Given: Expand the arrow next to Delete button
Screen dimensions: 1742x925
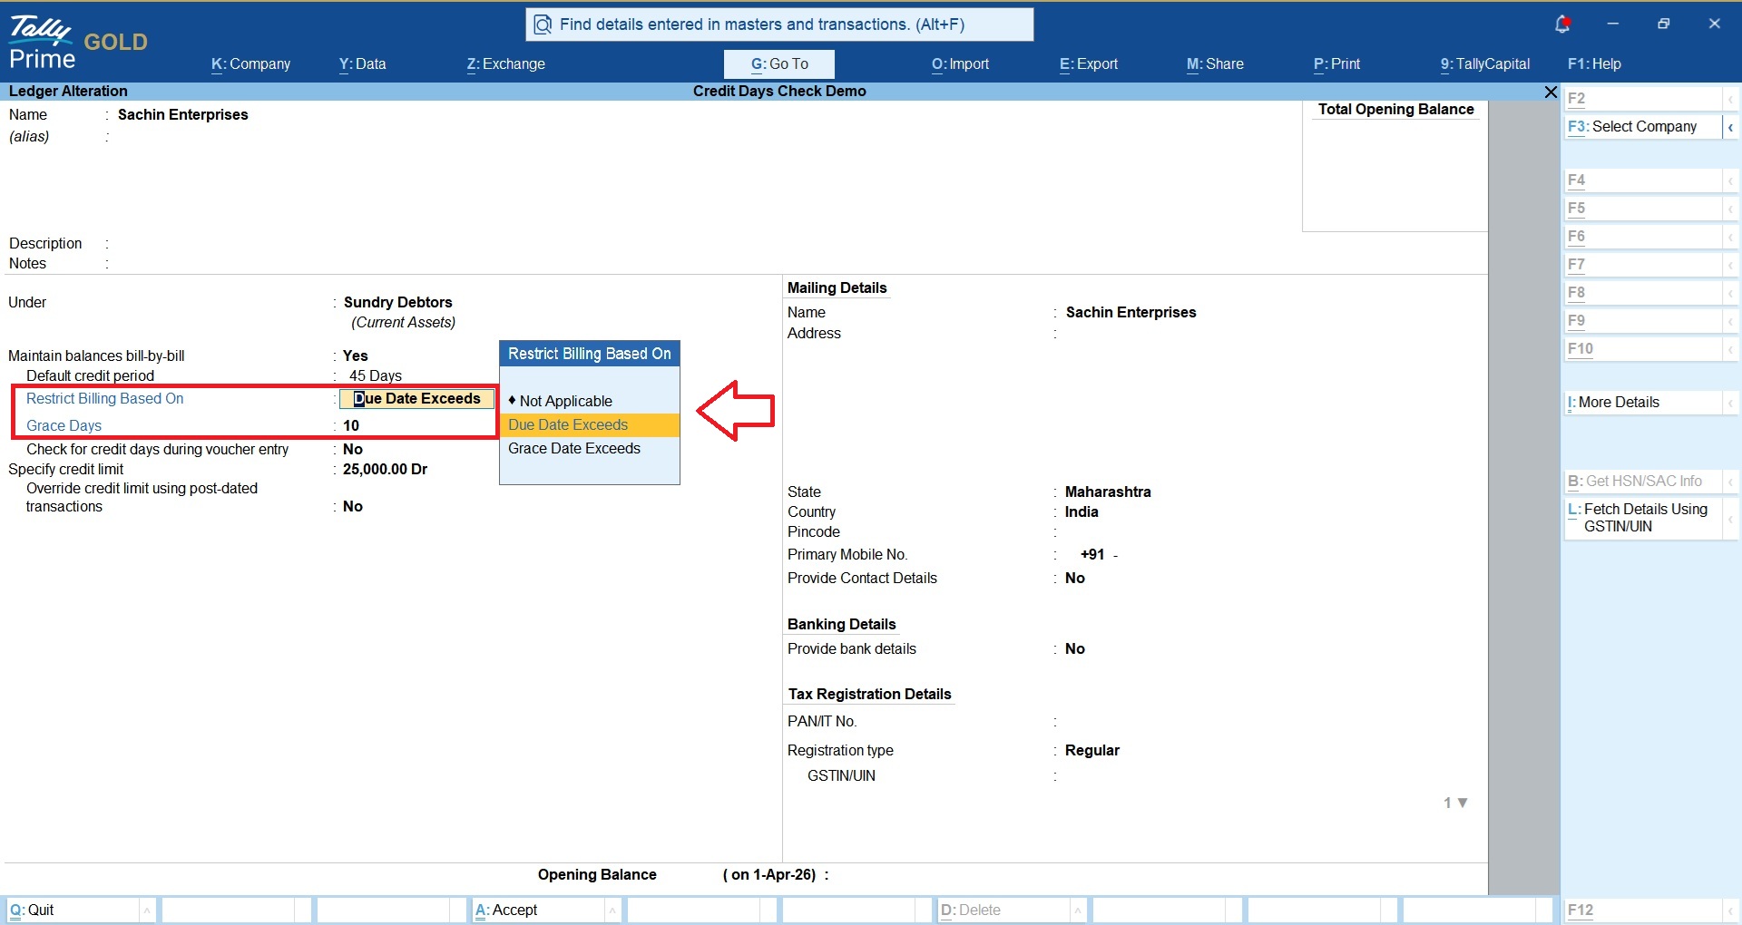Looking at the screenshot, I should pos(1078,910).
